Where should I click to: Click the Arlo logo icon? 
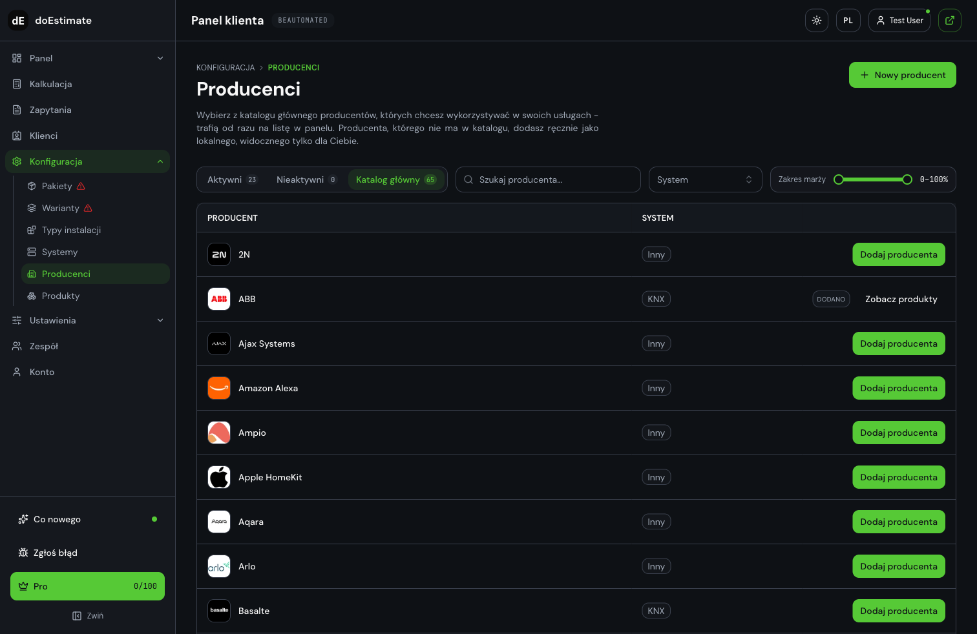click(219, 566)
